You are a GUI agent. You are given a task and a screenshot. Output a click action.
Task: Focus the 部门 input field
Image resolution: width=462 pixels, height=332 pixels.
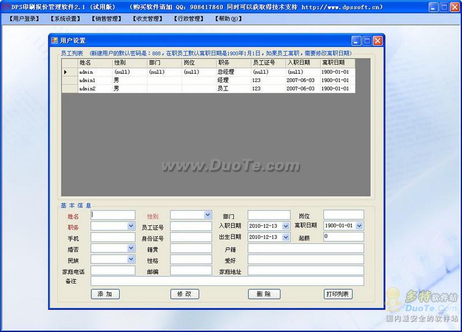pos(269,215)
